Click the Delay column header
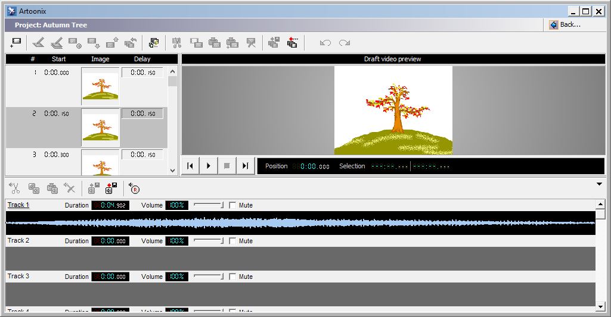The image size is (611, 317). 142,59
